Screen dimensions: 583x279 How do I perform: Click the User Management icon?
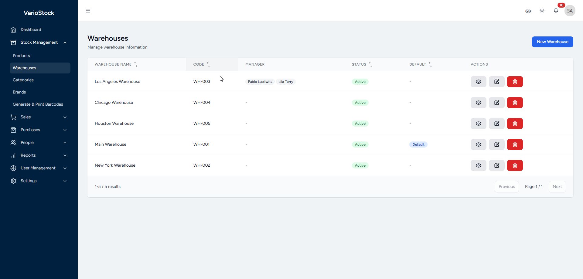point(13,168)
